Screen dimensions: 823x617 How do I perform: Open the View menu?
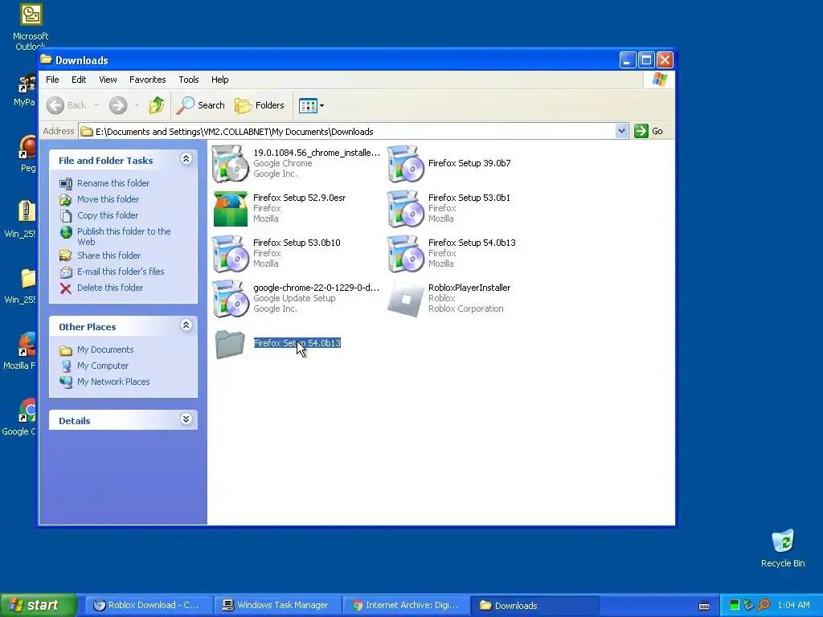[x=108, y=80]
